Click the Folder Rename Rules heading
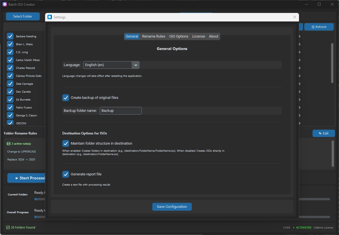This screenshot has width=339, height=235. 20,133
